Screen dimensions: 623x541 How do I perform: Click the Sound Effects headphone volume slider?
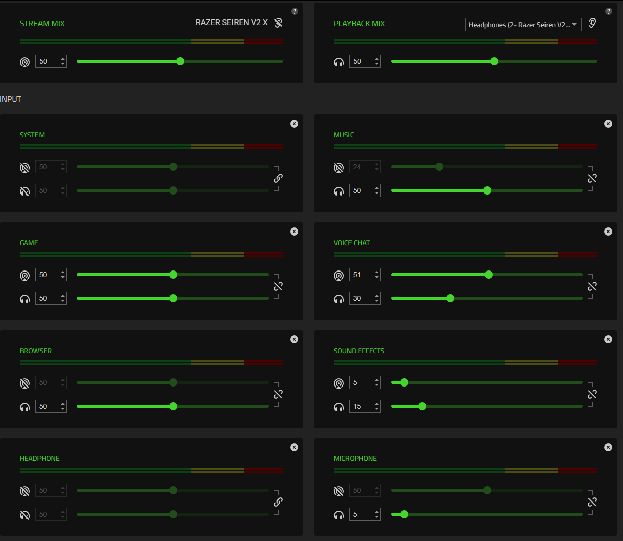pos(487,406)
